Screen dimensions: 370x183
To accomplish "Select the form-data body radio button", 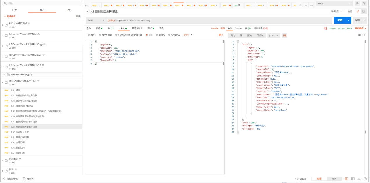I will click(100, 35).
